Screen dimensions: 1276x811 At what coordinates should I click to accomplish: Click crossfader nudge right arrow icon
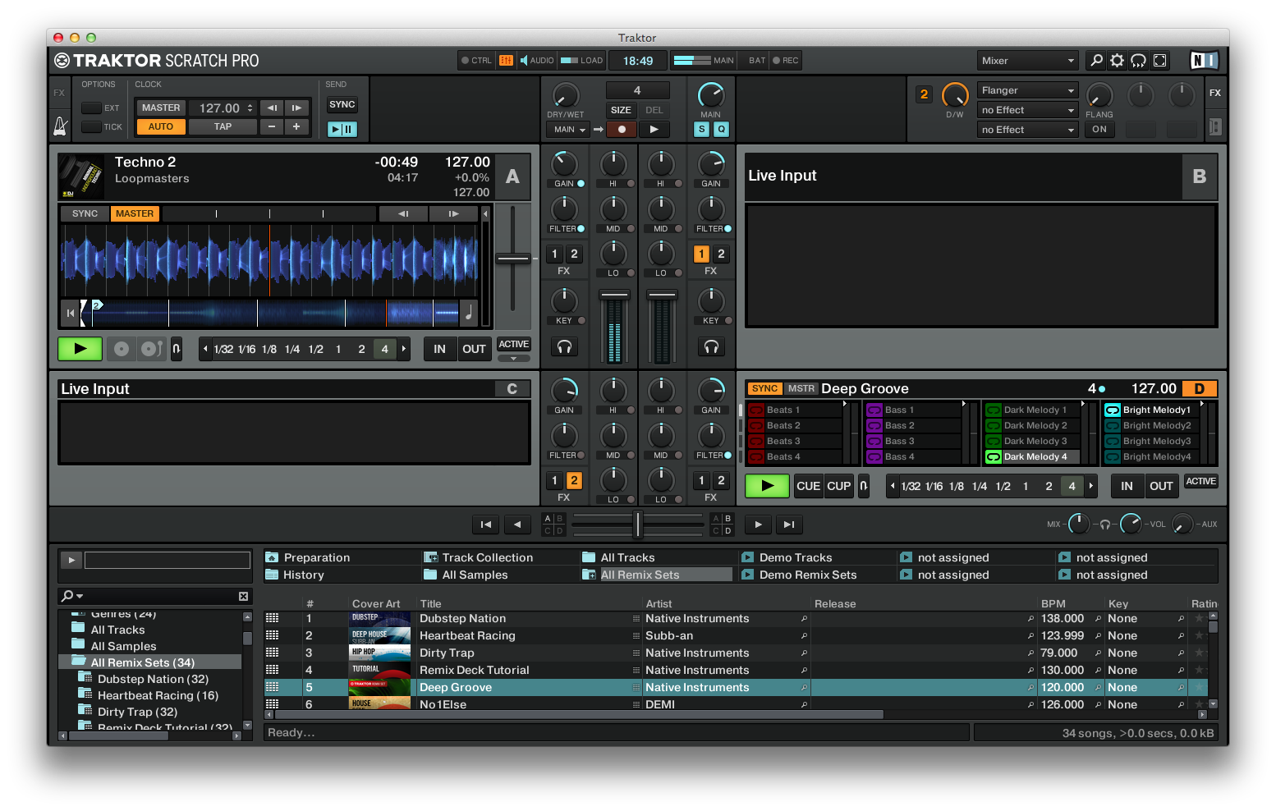point(758,525)
